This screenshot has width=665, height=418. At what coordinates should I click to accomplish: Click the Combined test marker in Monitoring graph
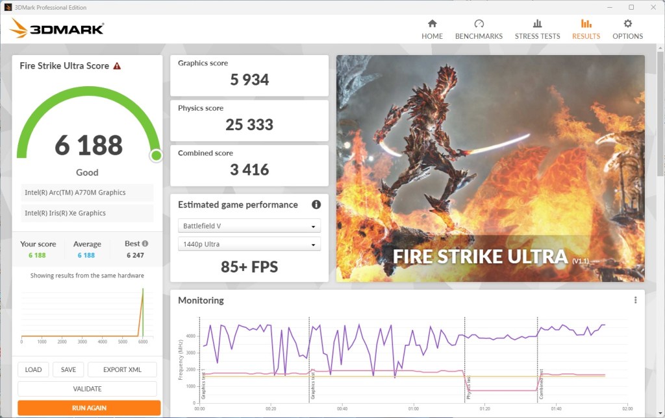[x=541, y=384]
